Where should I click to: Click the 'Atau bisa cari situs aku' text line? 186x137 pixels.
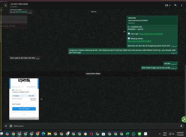[x=149, y=46]
